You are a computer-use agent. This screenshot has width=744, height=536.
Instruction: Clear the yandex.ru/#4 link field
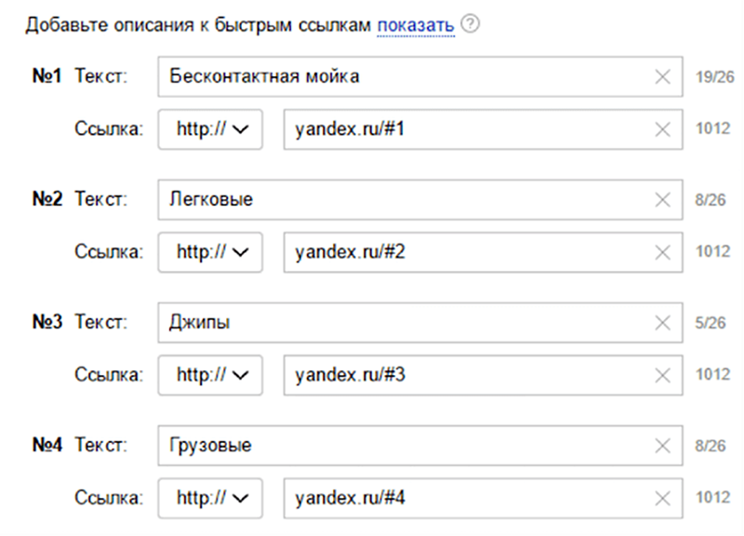[662, 498]
